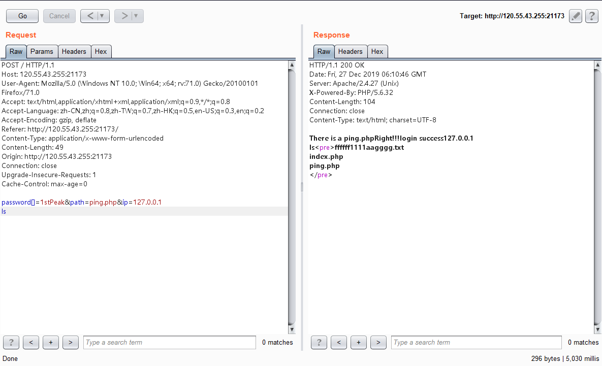This screenshot has width=602, height=366.
Task: Click the Target URL label
Action: 512,16
